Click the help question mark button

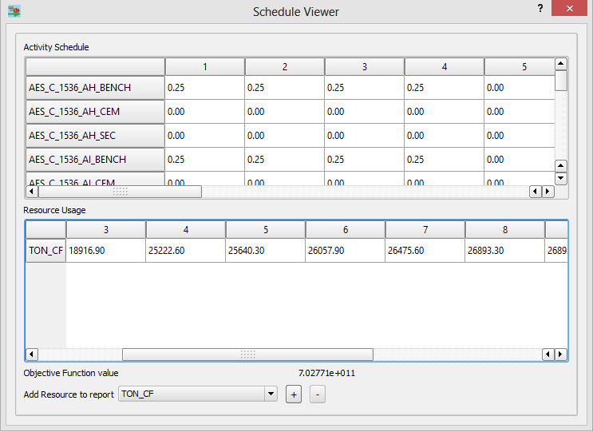(540, 9)
